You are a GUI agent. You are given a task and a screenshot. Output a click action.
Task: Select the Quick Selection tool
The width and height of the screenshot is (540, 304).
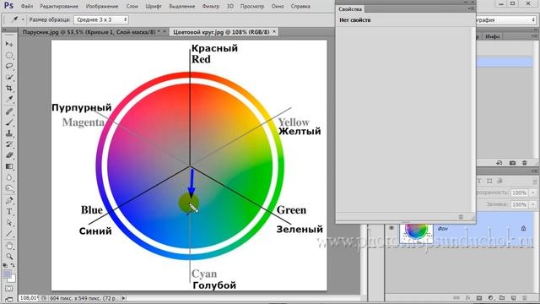(9, 77)
